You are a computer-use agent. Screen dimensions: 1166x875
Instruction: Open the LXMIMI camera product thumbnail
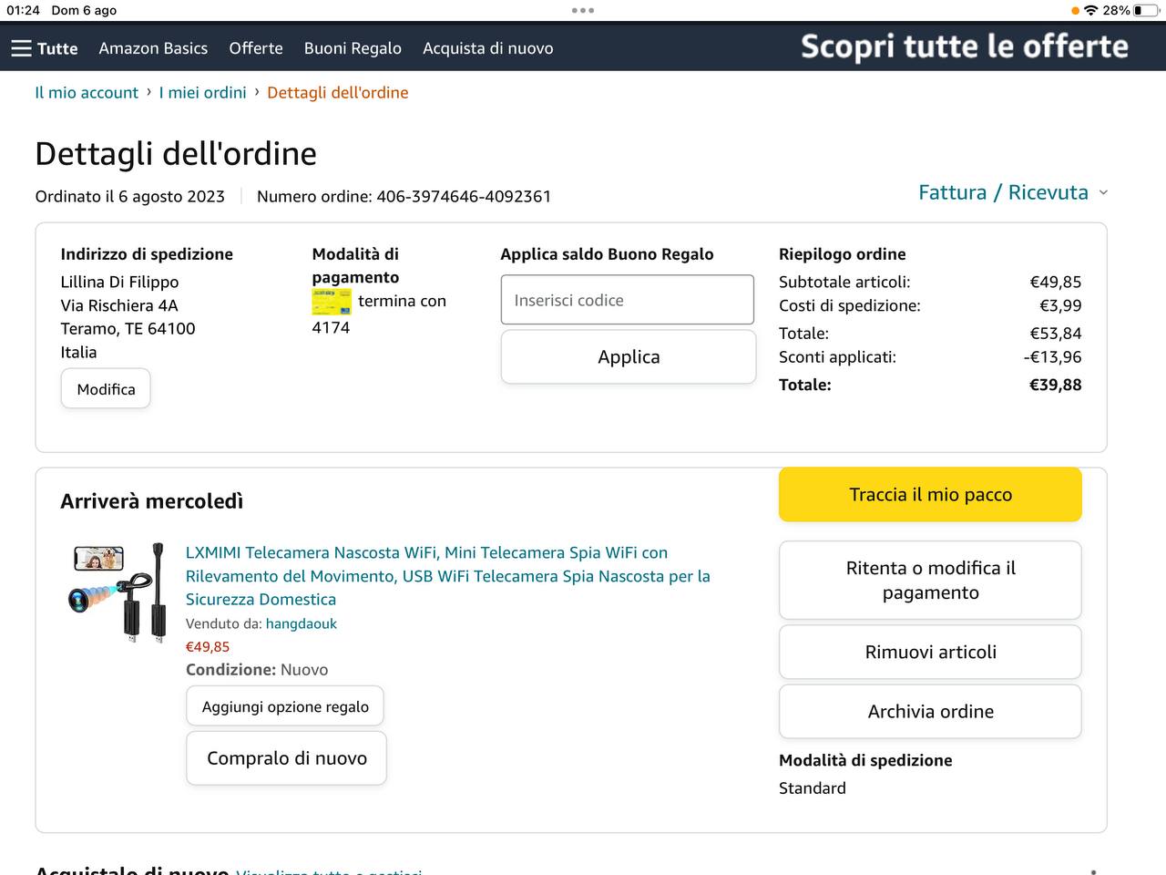tap(117, 594)
